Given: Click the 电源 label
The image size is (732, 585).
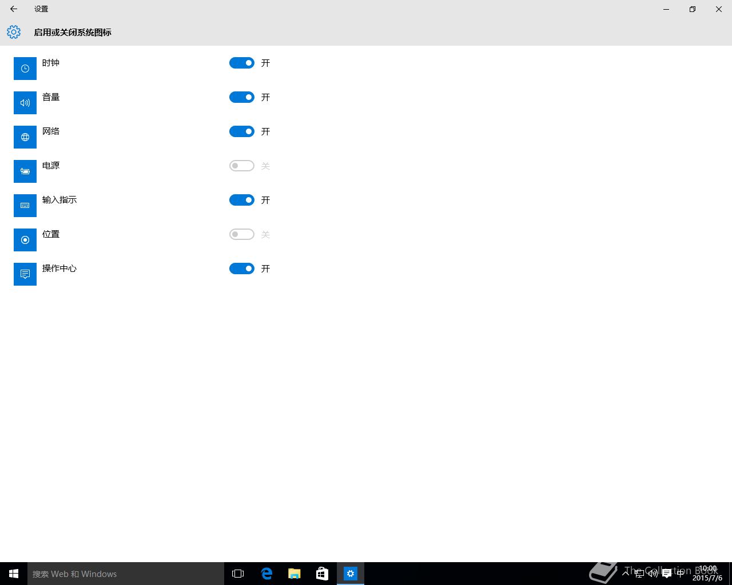Looking at the screenshot, I should 51,166.
